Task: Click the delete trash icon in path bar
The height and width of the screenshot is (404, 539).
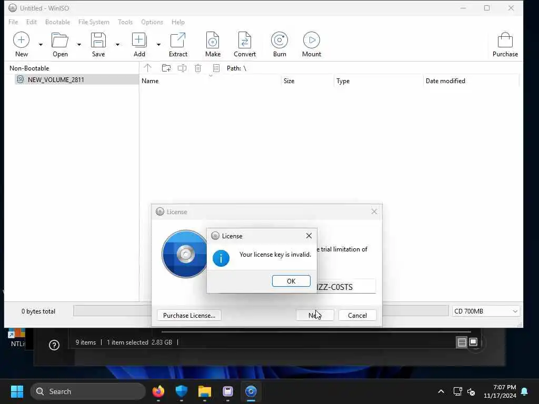Action: [x=198, y=68]
